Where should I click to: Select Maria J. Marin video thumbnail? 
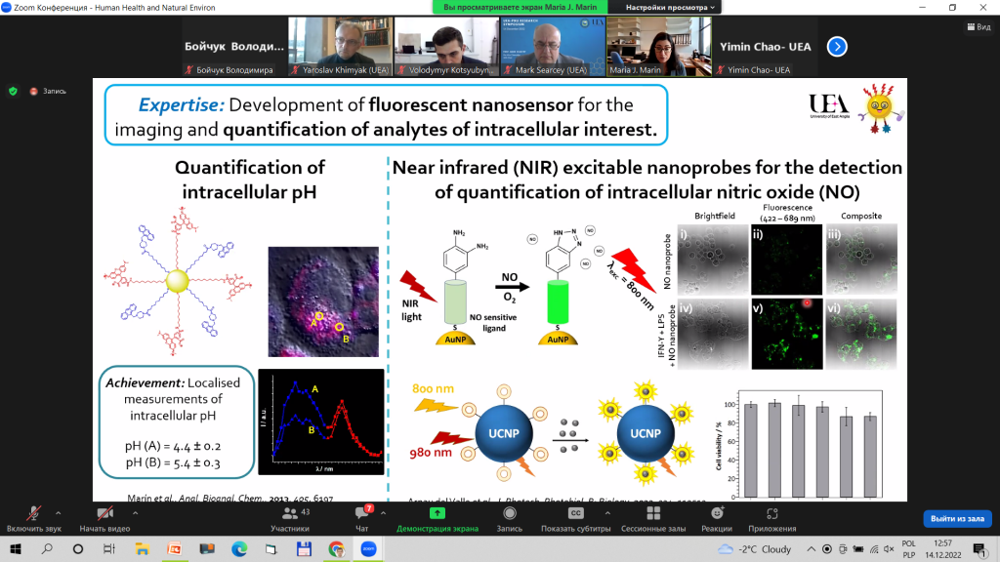coord(659,47)
